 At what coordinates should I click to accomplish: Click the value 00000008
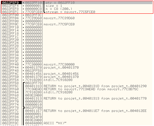click(x=33, y=21)
